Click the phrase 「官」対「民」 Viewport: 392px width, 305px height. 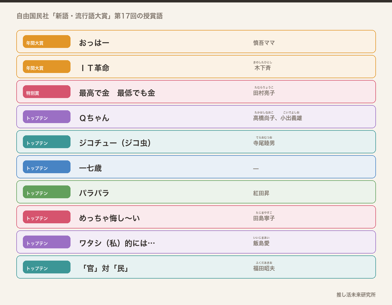coord(106,268)
